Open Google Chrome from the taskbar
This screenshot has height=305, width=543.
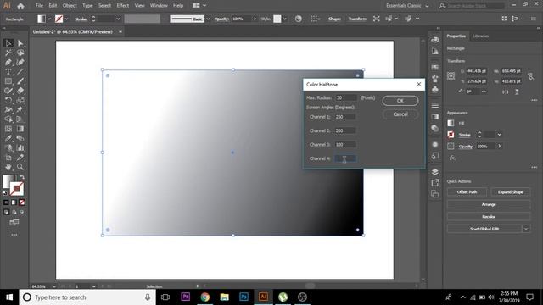[205, 297]
